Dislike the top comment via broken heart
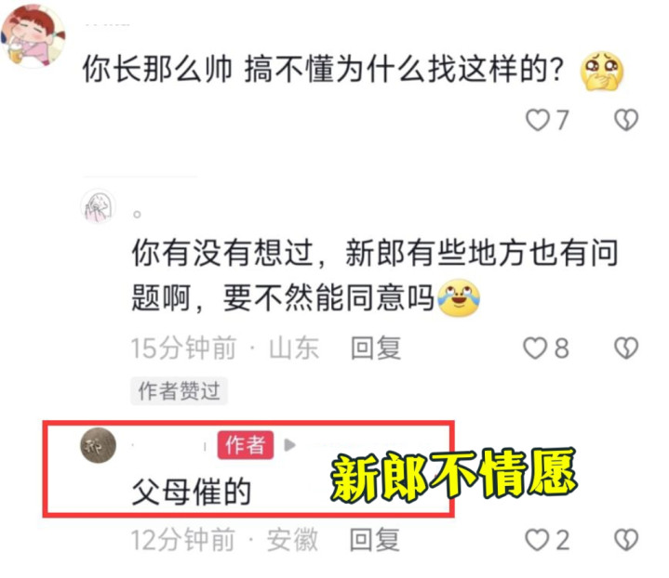 click(626, 119)
